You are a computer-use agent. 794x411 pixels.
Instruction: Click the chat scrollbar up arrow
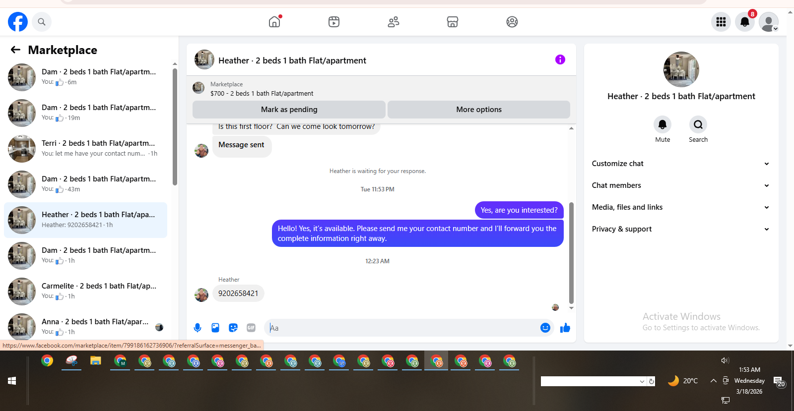(571, 128)
